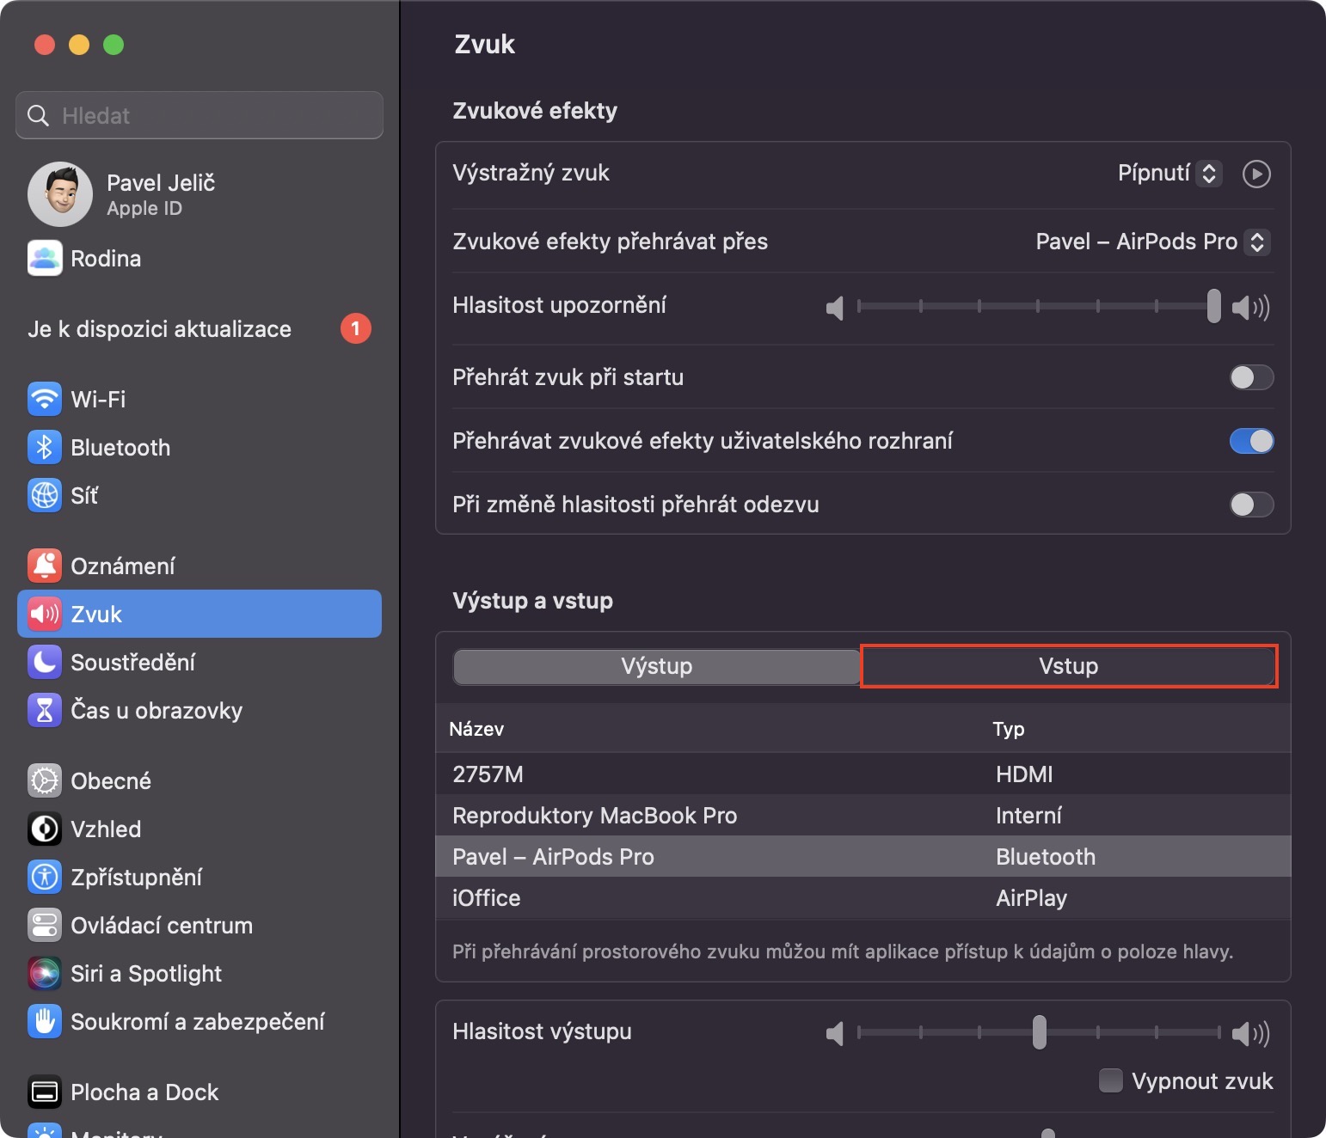Viewport: 1326px width, 1138px height.
Task: Open Čas u obrazovky hourglass icon
Action: pyautogui.click(x=45, y=710)
